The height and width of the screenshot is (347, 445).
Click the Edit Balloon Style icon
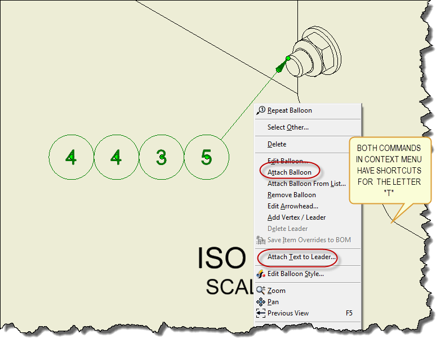click(261, 274)
